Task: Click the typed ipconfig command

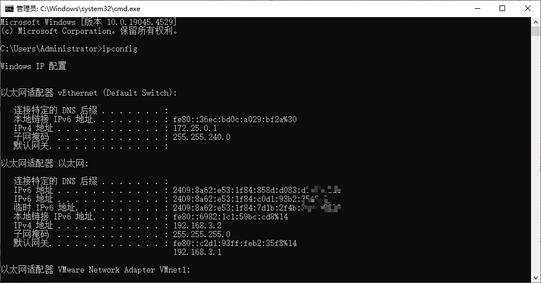Action: pyautogui.click(x=120, y=49)
